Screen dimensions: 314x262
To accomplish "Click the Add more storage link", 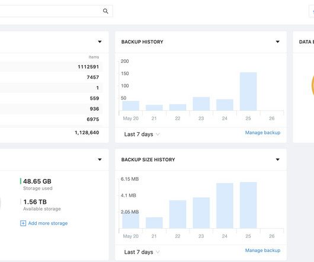I will point(48,223).
